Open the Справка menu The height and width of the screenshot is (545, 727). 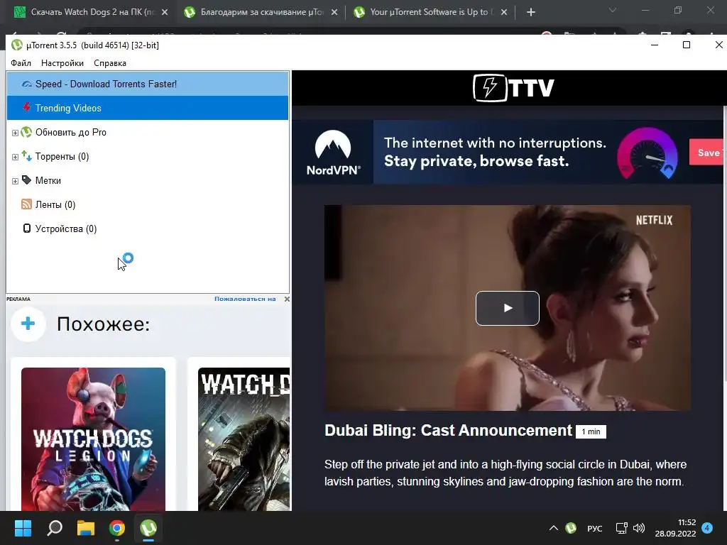(110, 63)
